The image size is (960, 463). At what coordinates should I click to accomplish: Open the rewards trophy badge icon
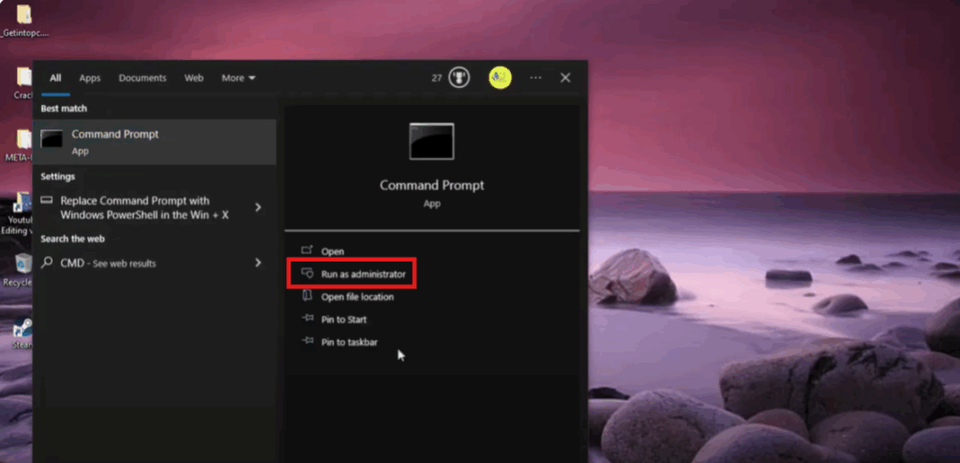point(459,78)
